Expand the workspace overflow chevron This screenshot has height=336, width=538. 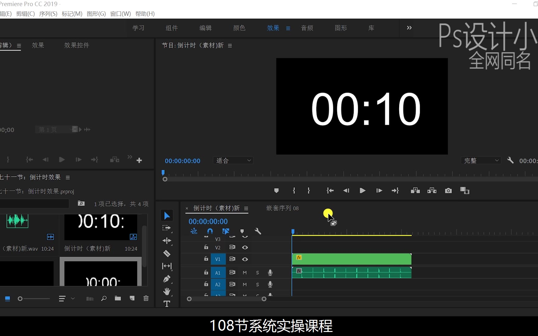click(x=409, y=28)
